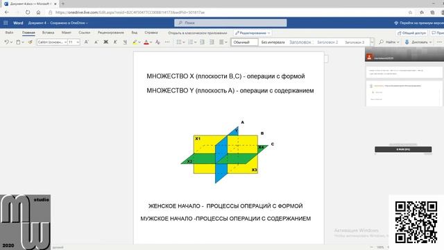Screen dimensions: 444x250
Task: Click the browser back arrow
Action: 6,12
